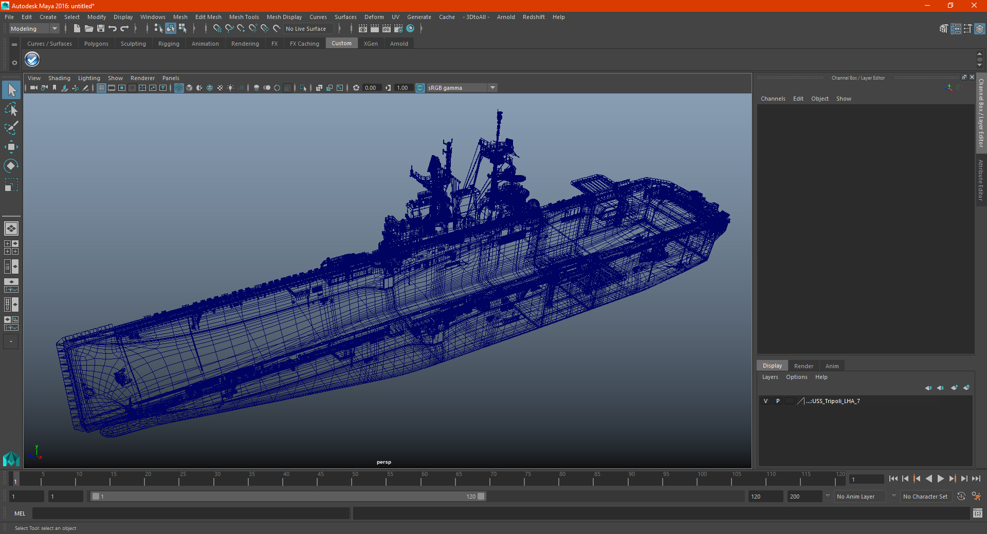Screen dimensions: 987x534
Task: Choose the Lasso select tool
Action: (11, 109)
